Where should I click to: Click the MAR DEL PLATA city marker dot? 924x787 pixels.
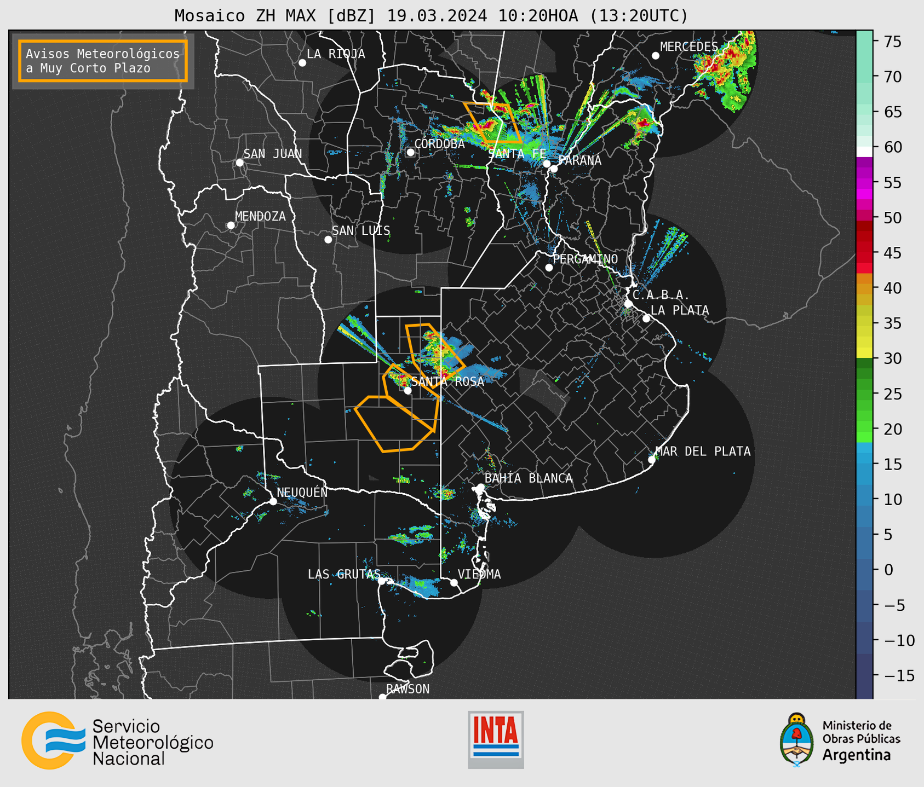[652, 460]
